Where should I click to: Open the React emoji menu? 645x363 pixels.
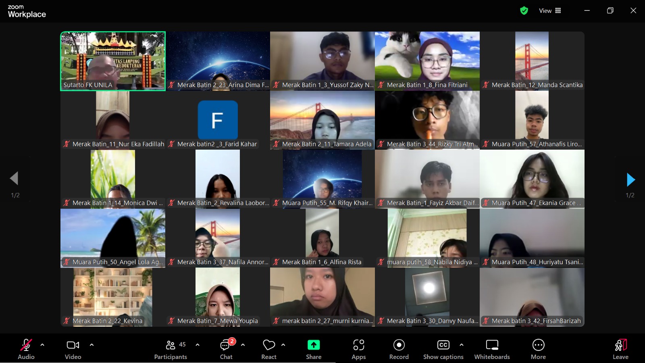(268, 349)
